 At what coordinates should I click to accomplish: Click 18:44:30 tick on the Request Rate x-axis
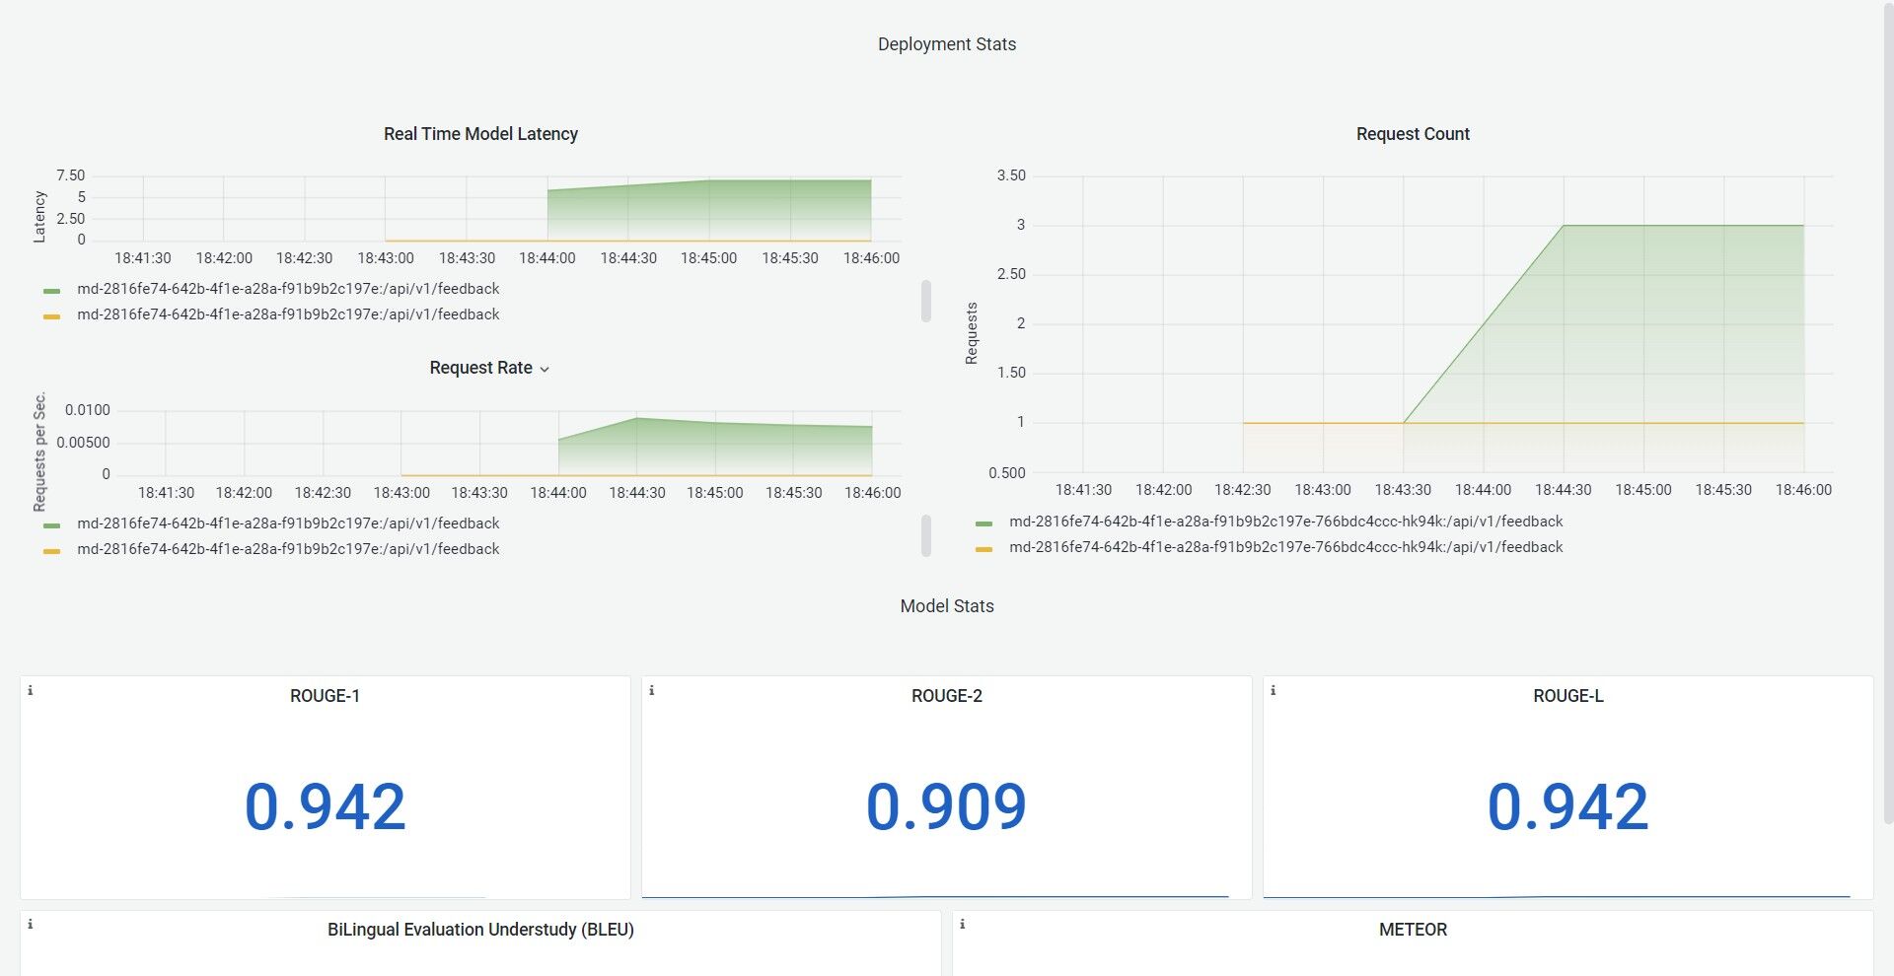(637, 493)
